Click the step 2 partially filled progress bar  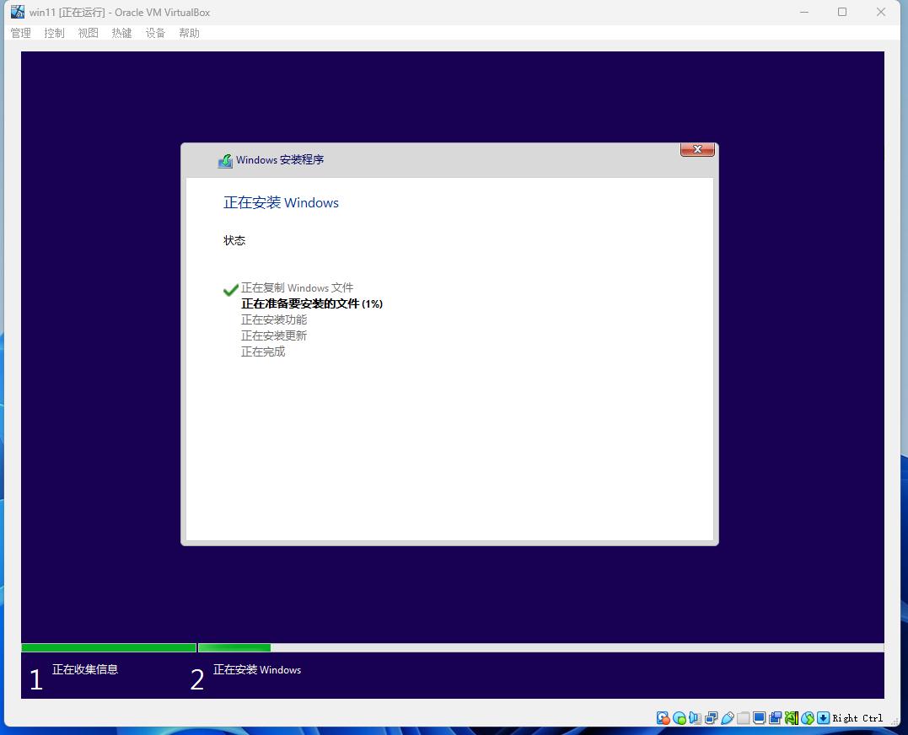pyautogui.click(x=541, y=647)
